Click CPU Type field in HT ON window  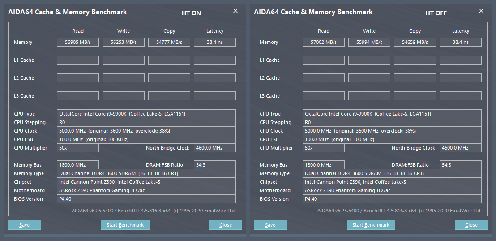click(147, 114)
